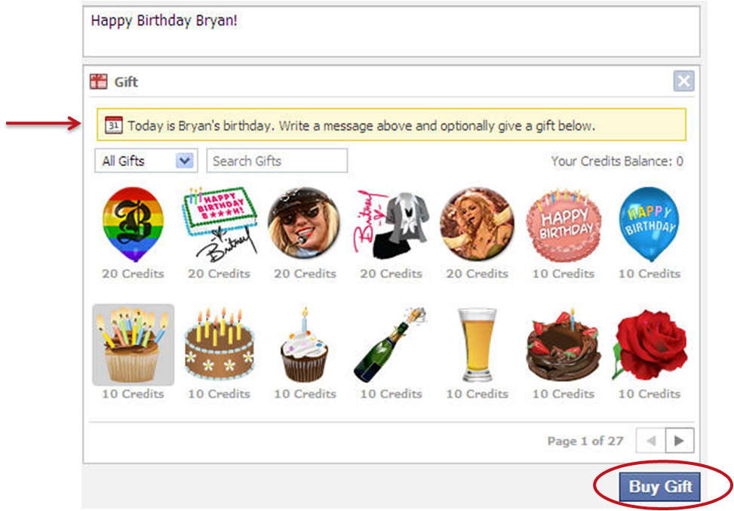Select the round portrait with cap and sunglasses

(x=305, y=223)
